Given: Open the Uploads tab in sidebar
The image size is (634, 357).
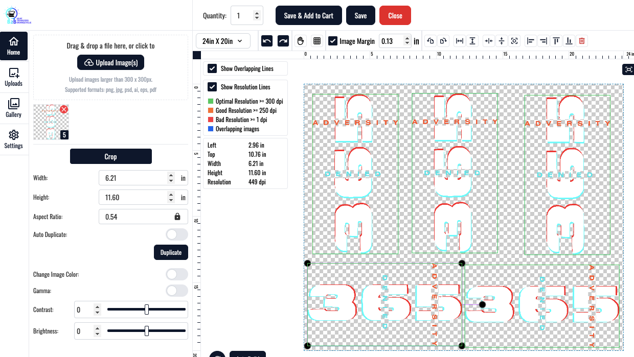Looking at the screenshot, I should [x=14, y=77].
